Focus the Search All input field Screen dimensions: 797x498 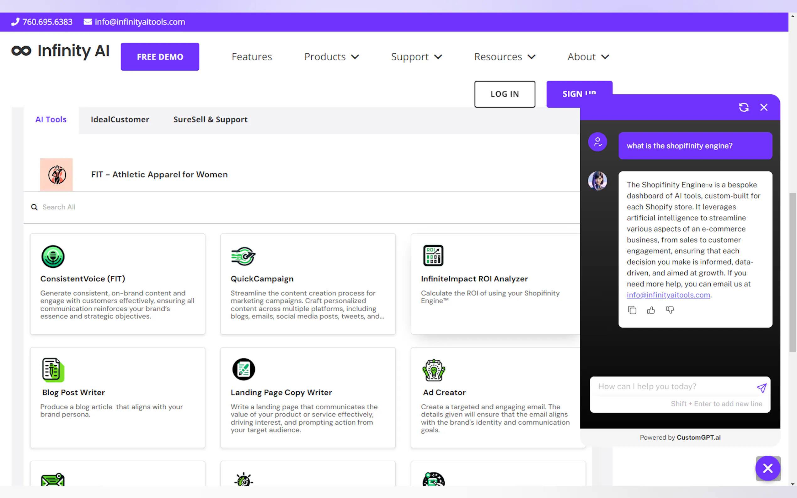click(x=198, y=207)
